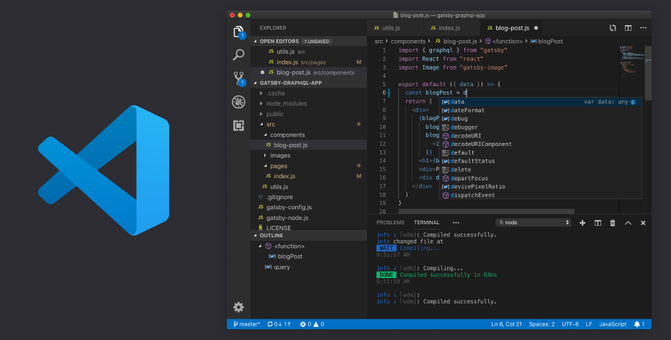Open gatsby-config.js in file explorer

coord(287,207)
